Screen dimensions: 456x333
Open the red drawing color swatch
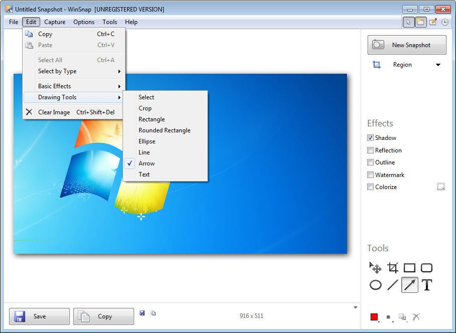(374, 317)
